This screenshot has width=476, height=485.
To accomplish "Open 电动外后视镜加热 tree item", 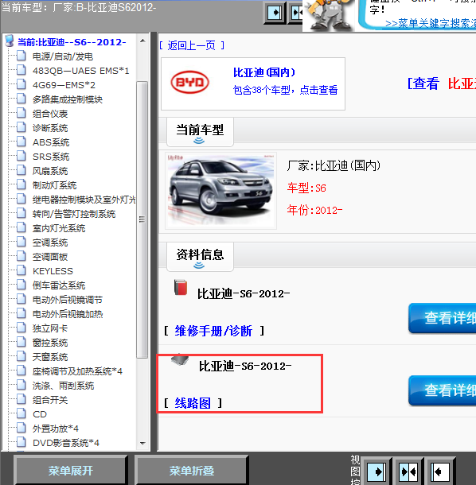I will 68,314.
